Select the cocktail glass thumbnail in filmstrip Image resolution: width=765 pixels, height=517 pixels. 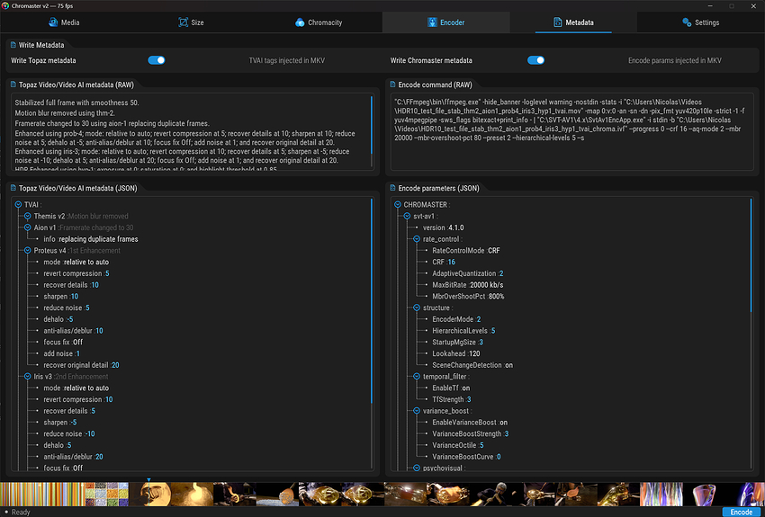pos(704,495)
